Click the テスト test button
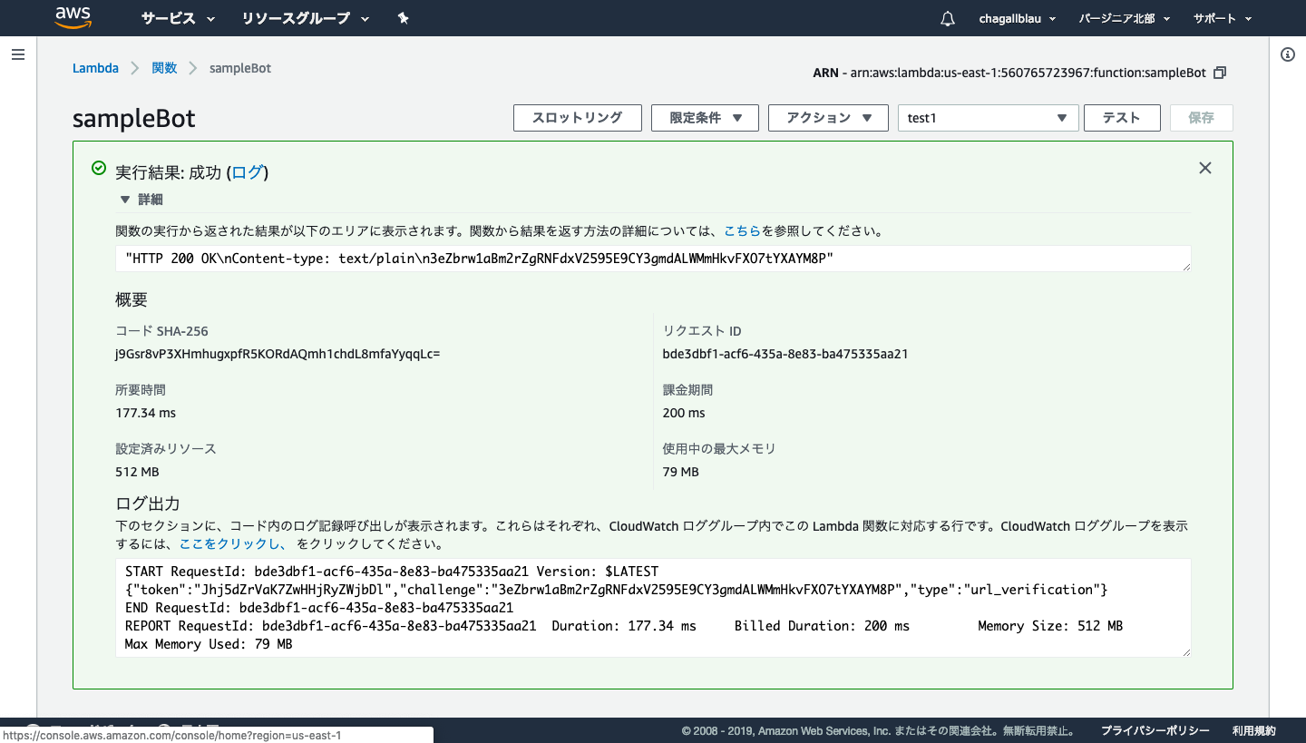The height and width of the screenshot is (743, 1306). coord(1122,118)
